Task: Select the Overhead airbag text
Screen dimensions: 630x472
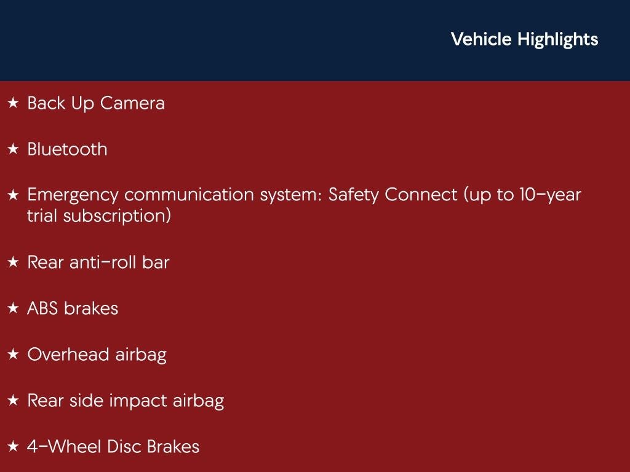Action: pos(97,355)
